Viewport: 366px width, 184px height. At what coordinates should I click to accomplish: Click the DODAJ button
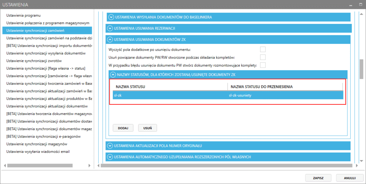point(123,128)
